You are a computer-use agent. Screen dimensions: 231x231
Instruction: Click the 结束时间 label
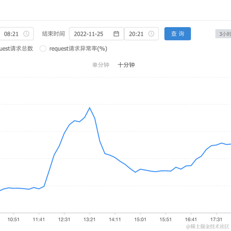tap(53, 34)
